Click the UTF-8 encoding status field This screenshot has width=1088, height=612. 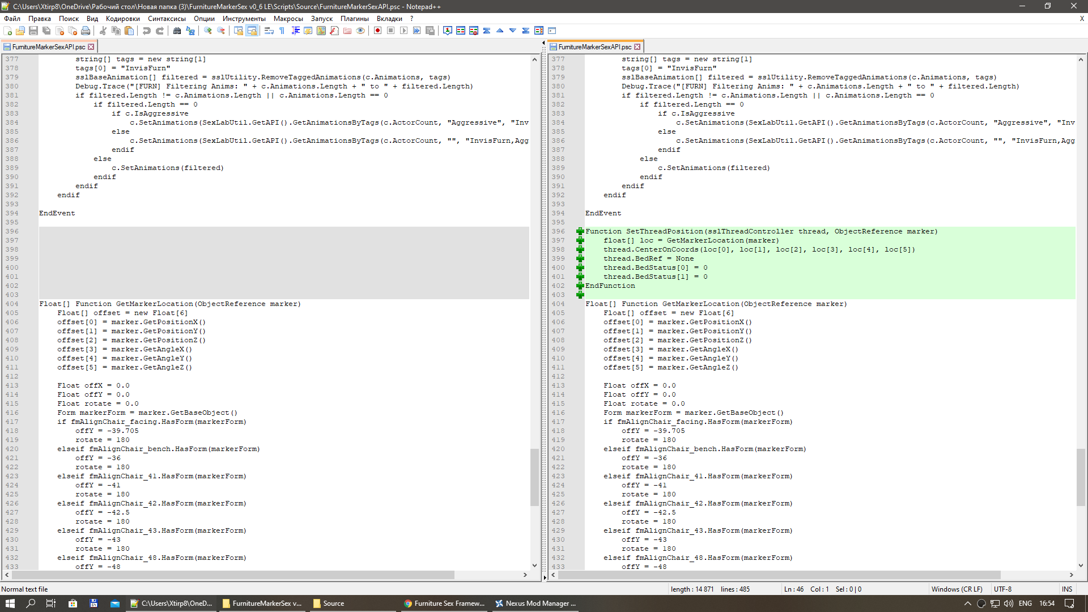pos(1002,589)
